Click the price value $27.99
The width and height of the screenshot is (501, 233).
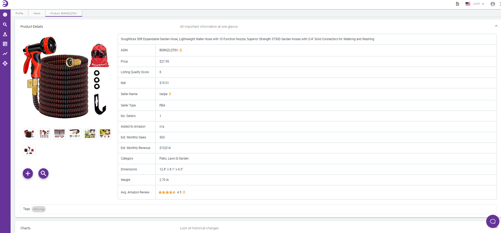(164, 62)
